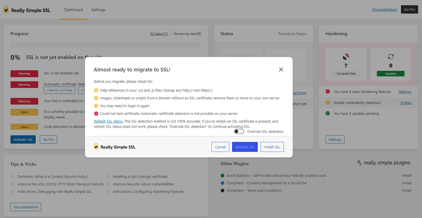Click green check icon beside 0 updates pending
422x218 pixels.
[328, 113]
